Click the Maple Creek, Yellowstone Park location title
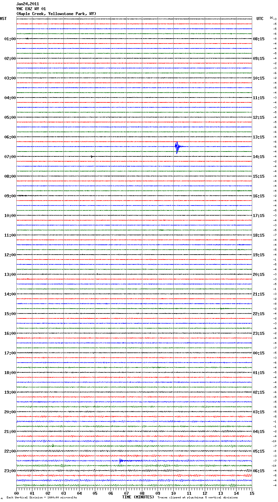This screenshot has height=502, width=278. point(56,14)
